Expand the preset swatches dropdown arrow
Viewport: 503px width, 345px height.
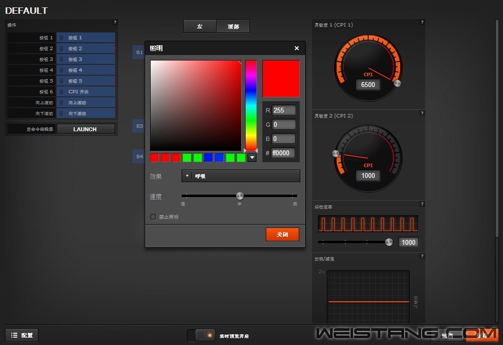[252, 157]
